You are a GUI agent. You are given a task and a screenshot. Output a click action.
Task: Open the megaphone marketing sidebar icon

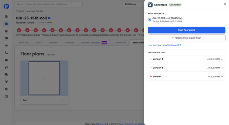click(x=6, y=67)
